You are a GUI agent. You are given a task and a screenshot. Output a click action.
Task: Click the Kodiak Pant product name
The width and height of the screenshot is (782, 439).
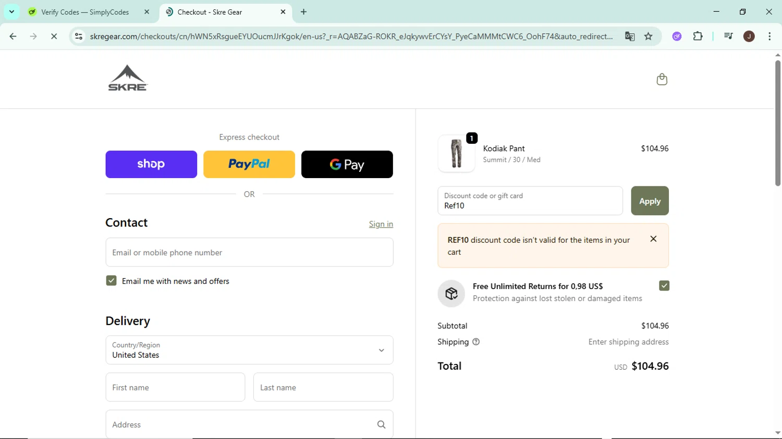504,148
